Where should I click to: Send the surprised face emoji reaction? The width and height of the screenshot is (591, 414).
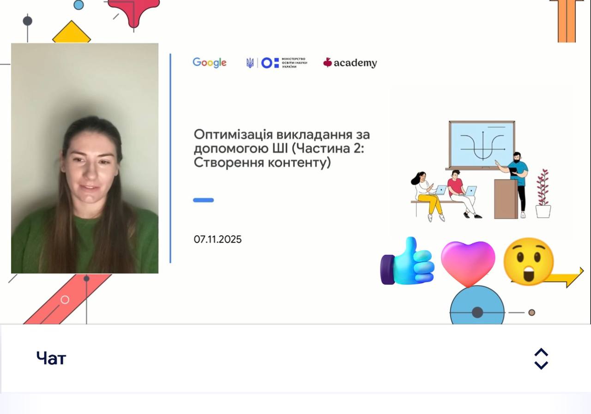tap(528, 261)
